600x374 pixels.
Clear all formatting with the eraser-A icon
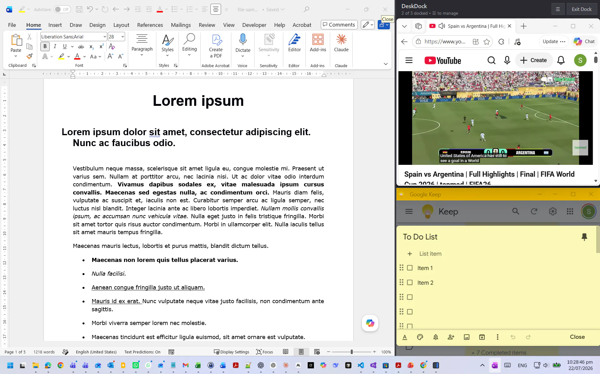pos(112,47)
